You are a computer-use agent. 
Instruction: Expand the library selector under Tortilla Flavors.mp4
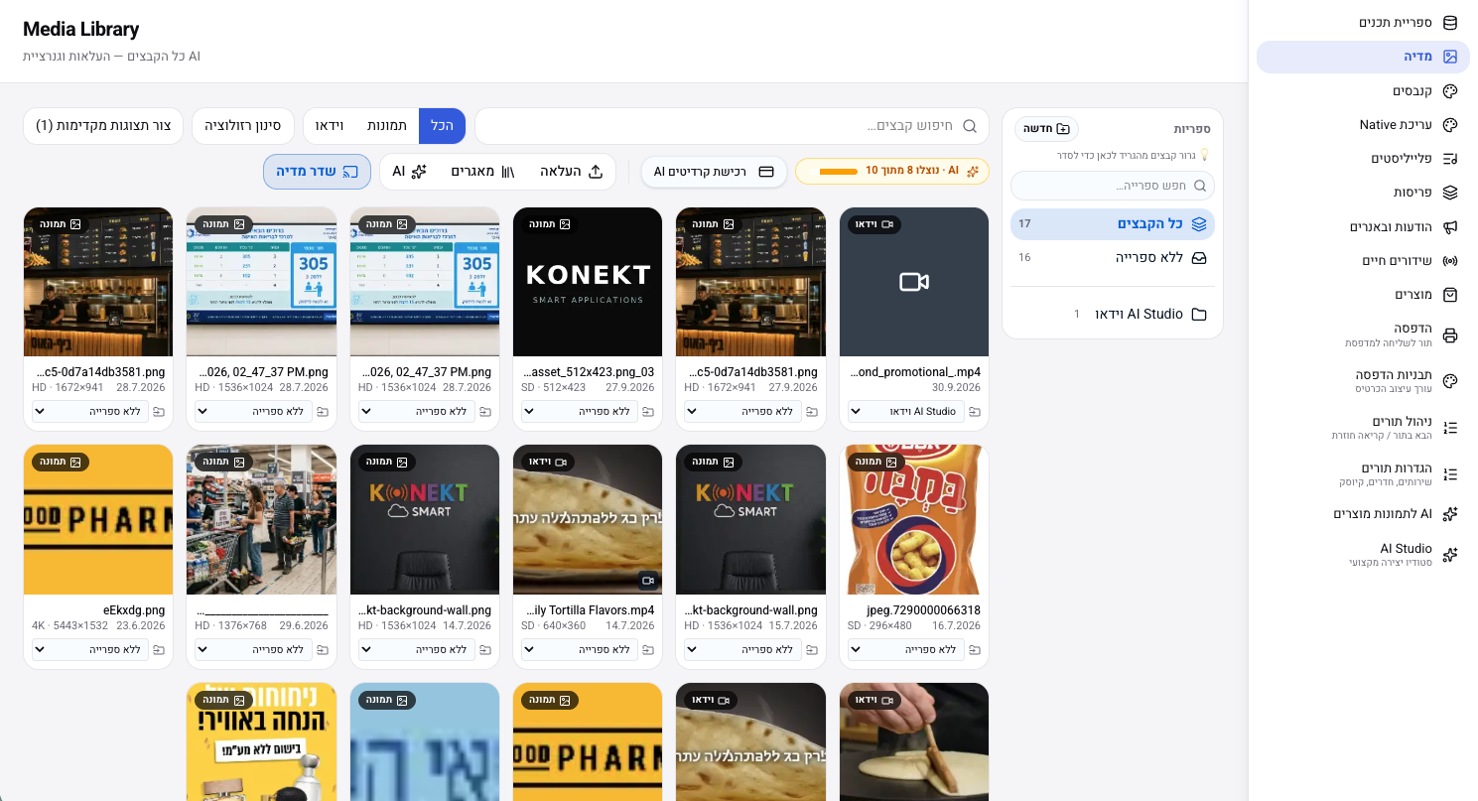[x=580, y=650]
